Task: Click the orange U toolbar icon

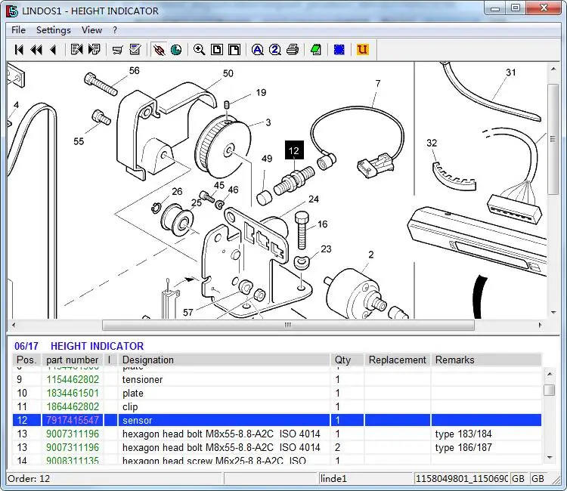Action: (x=362, y=50)
